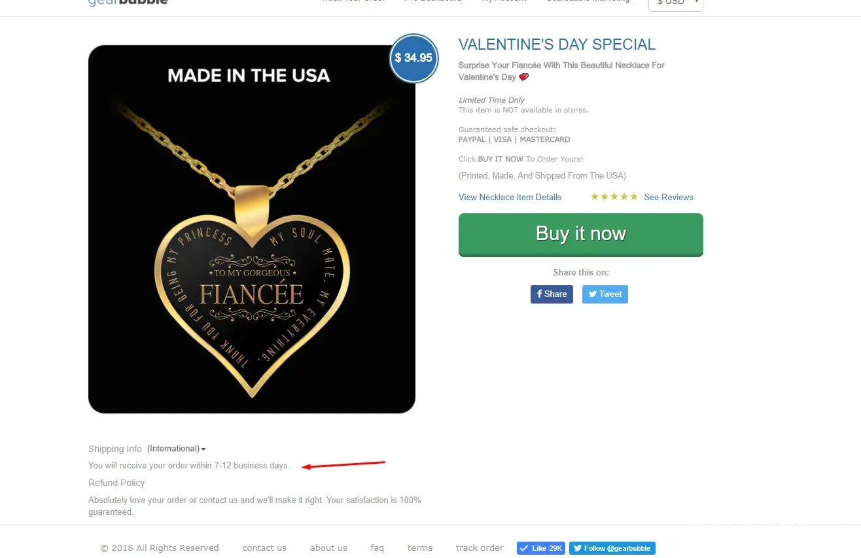Share the necklace on Facebook
Screen dimensions: 861x558
[x=552, y=294]
